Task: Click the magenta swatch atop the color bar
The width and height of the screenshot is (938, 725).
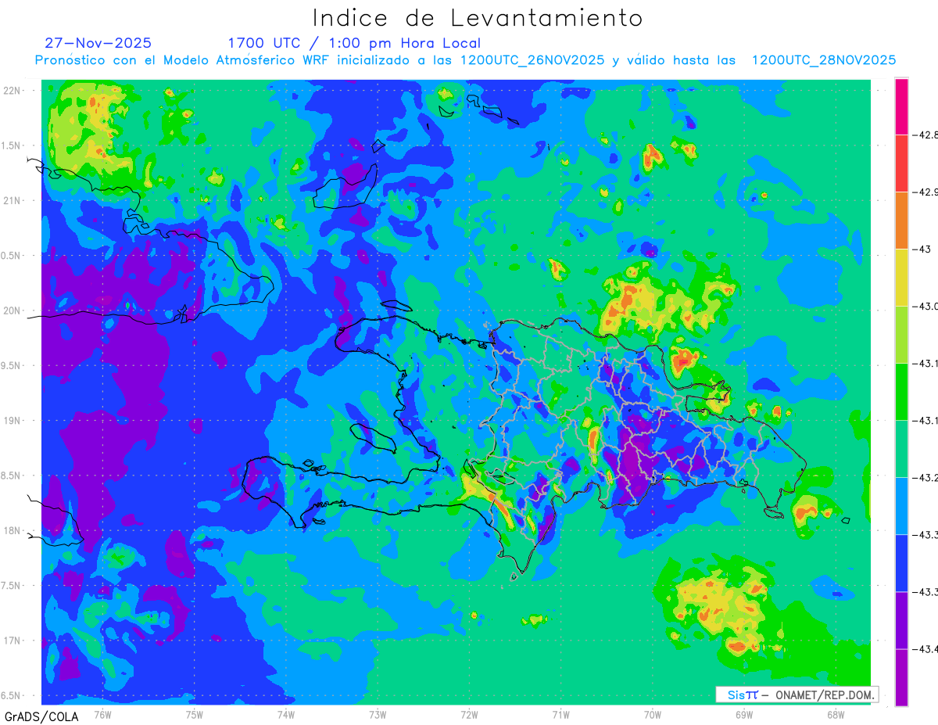Action: pyautogui.click(x=901, y=106)
